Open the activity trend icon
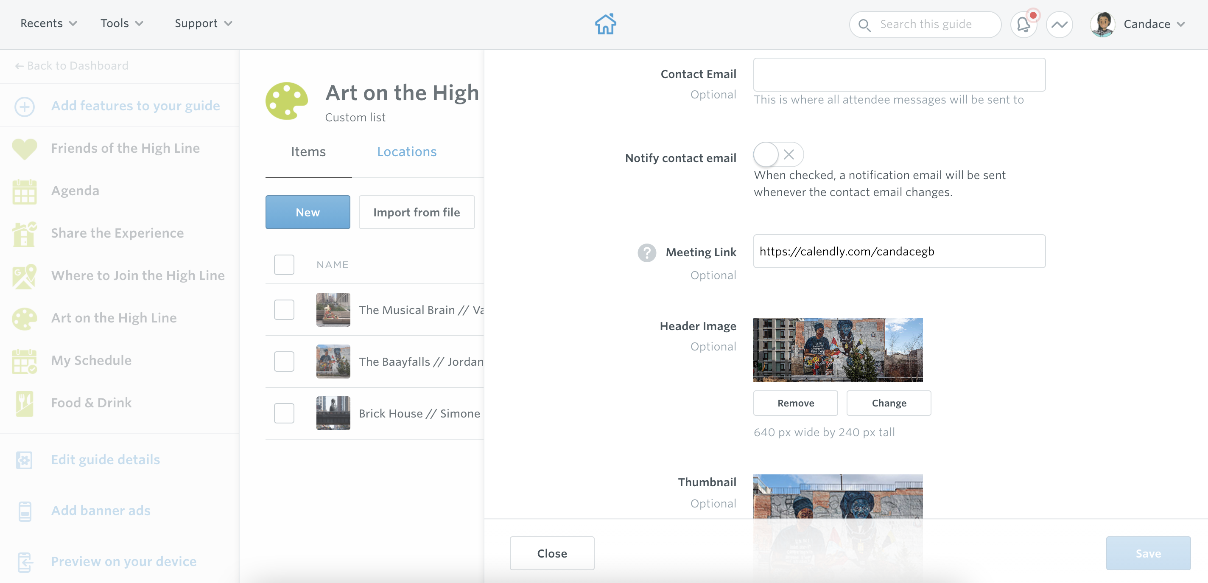Screen dimensions: 1208x583 click(x=1060, y=24)
